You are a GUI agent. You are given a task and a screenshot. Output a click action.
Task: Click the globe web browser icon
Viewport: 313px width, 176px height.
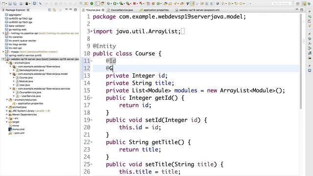tap(217, 3)
